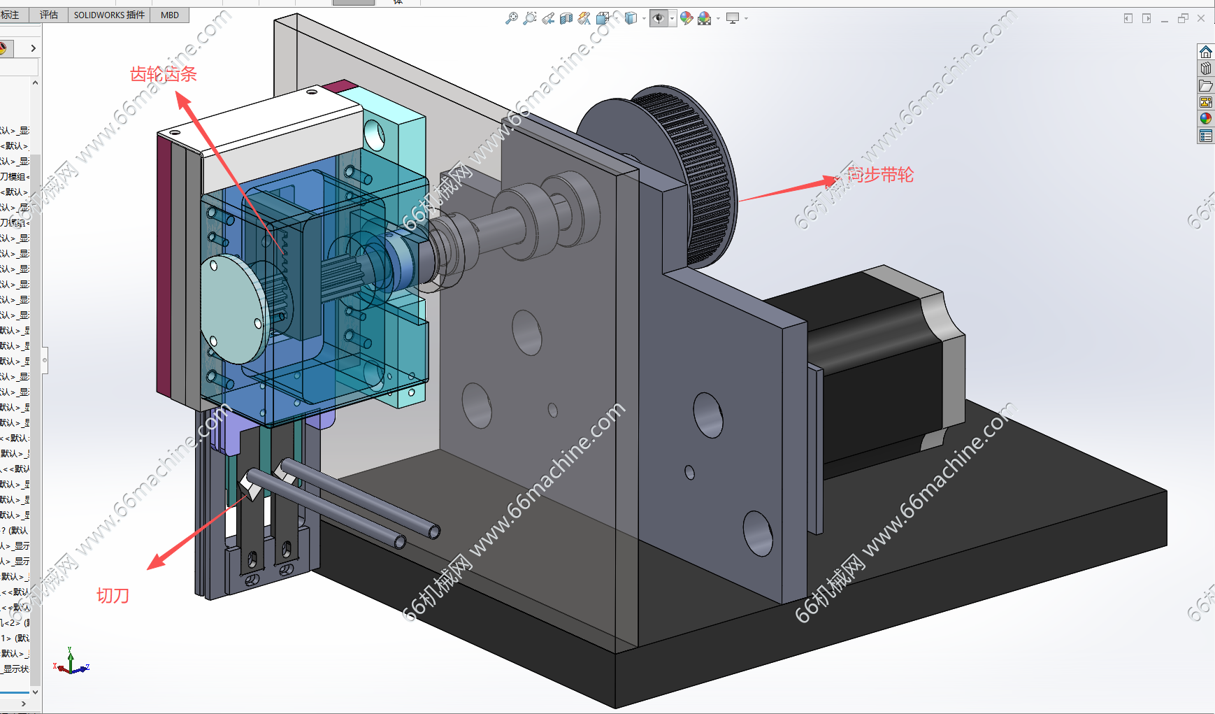Switch to the MBD tab
Screen dimensions: 1215x714
170,15
